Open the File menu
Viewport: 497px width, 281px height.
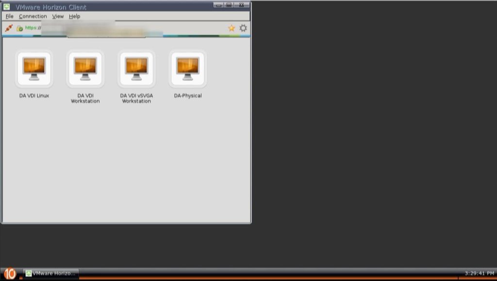[x=10, y=16]
